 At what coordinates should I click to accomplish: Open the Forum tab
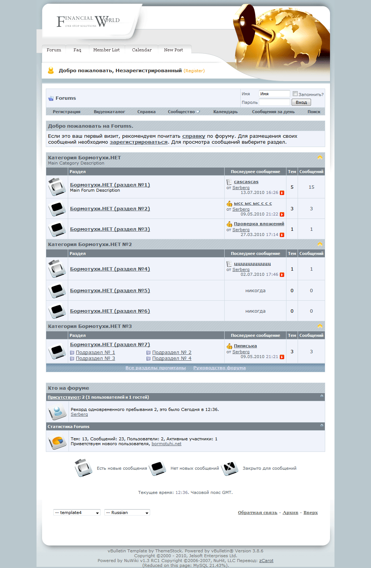pos(54,50)
